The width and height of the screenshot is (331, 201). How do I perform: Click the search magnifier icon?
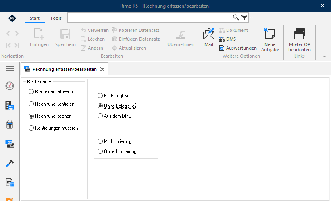[x=236, y=17]
